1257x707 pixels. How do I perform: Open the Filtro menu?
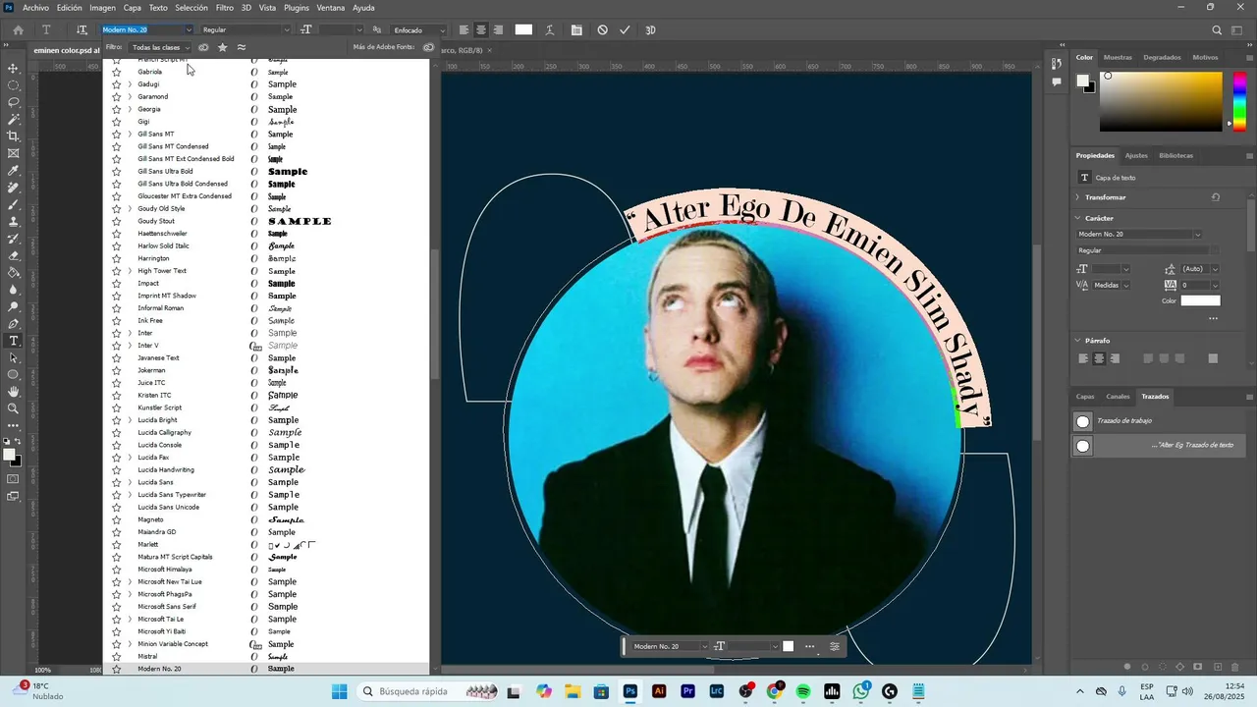(x=225, y=8)
